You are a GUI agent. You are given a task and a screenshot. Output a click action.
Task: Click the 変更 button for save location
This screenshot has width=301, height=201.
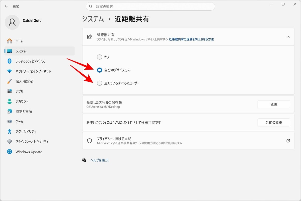click(x=274, y=104)
